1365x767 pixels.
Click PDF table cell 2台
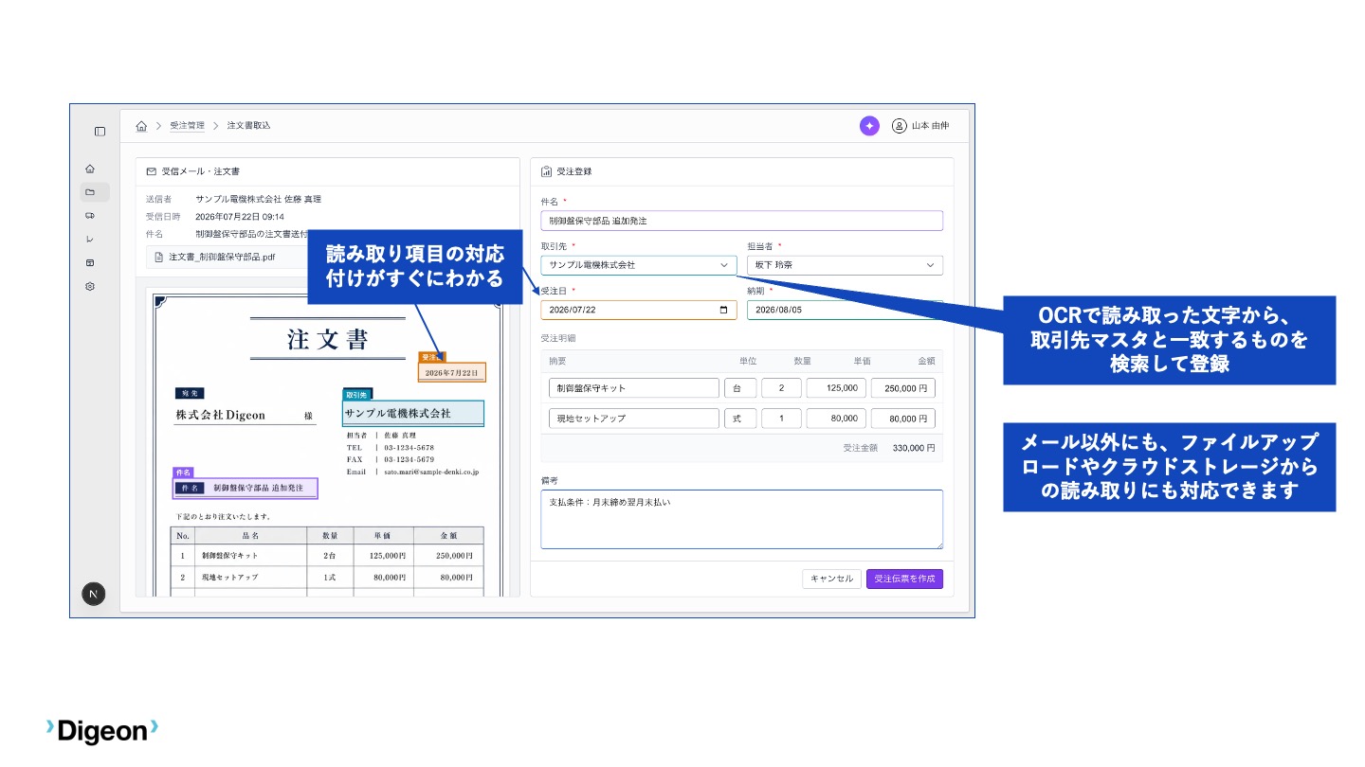point(330,555)
